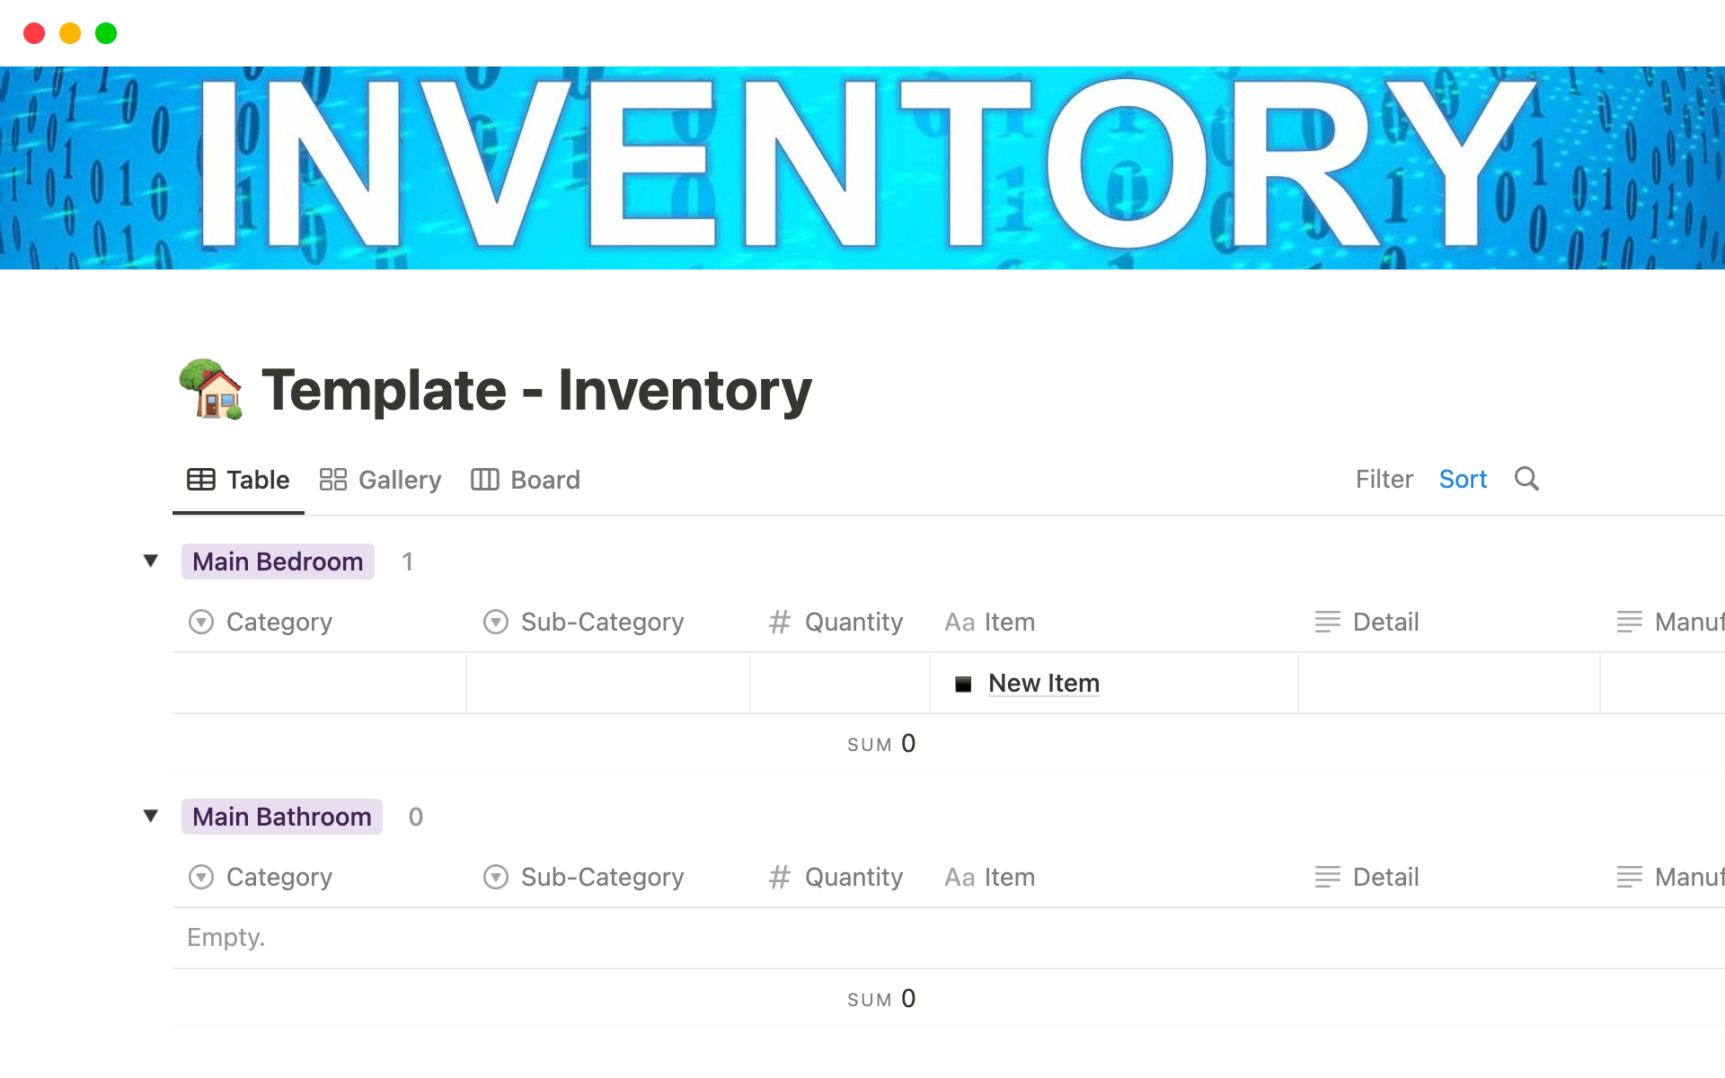Collapse the Main Bedroom group
1725x1078 pixels.
151,561
